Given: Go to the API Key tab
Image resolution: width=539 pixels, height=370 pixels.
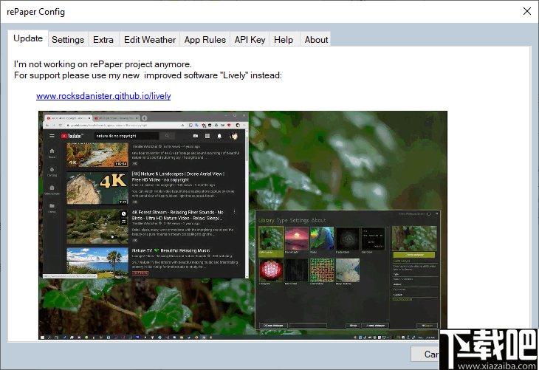Looking at the screenshot, I should pyautogui.click(x=250, y=40).
